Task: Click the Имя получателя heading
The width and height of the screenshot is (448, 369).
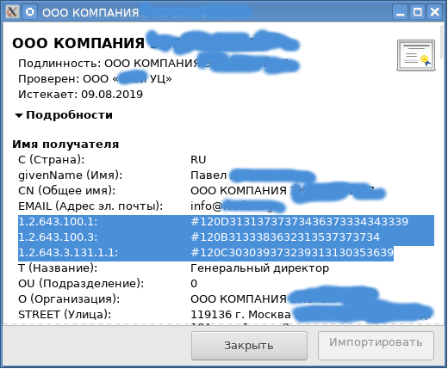Action: pyautogui.click(x=65, y=145)
